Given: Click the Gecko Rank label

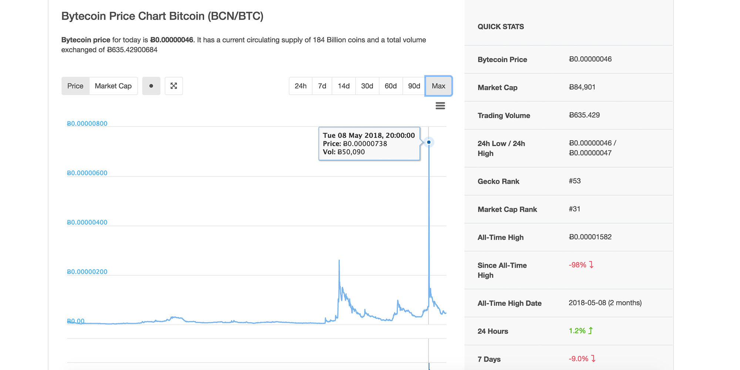Looking at the screenshot, I should click(498, 181).
